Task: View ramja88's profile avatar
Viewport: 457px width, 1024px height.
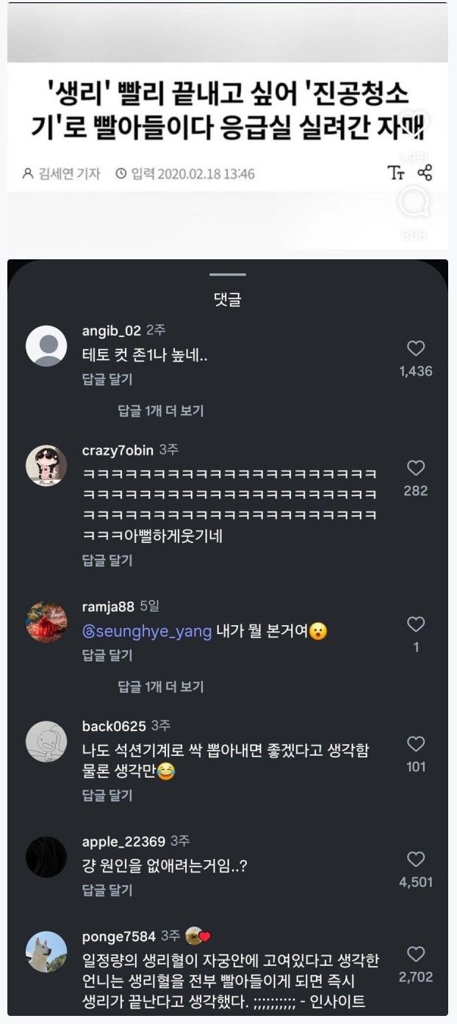Action: 46,621
